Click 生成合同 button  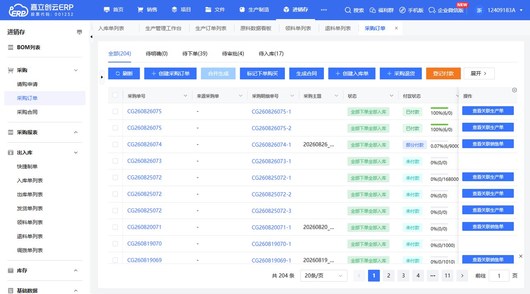pyautogui.click(x=306, y=74)
